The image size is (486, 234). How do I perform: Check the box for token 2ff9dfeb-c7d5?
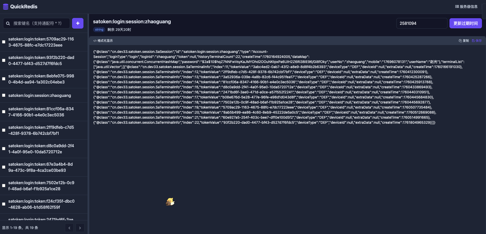[x=4, y=130]
